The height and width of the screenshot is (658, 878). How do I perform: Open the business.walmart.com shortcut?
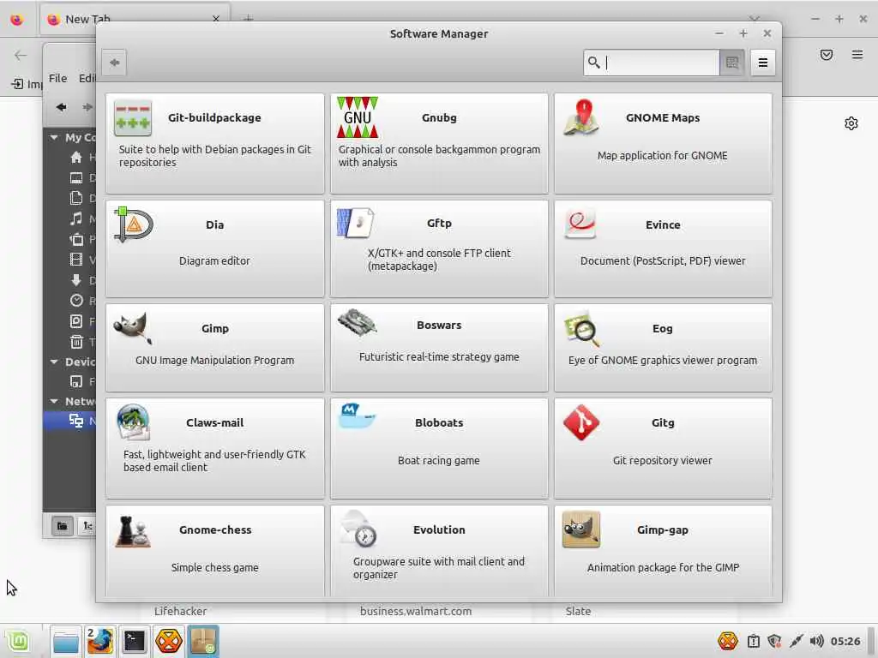coord(416,611)
